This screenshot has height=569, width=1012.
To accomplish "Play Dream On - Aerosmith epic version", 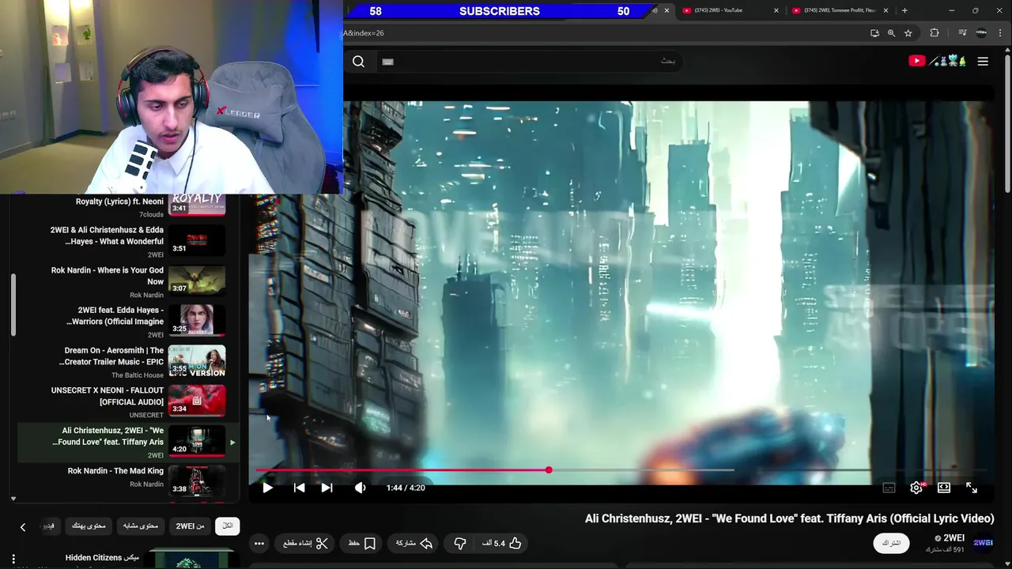I will click(126, 362).
